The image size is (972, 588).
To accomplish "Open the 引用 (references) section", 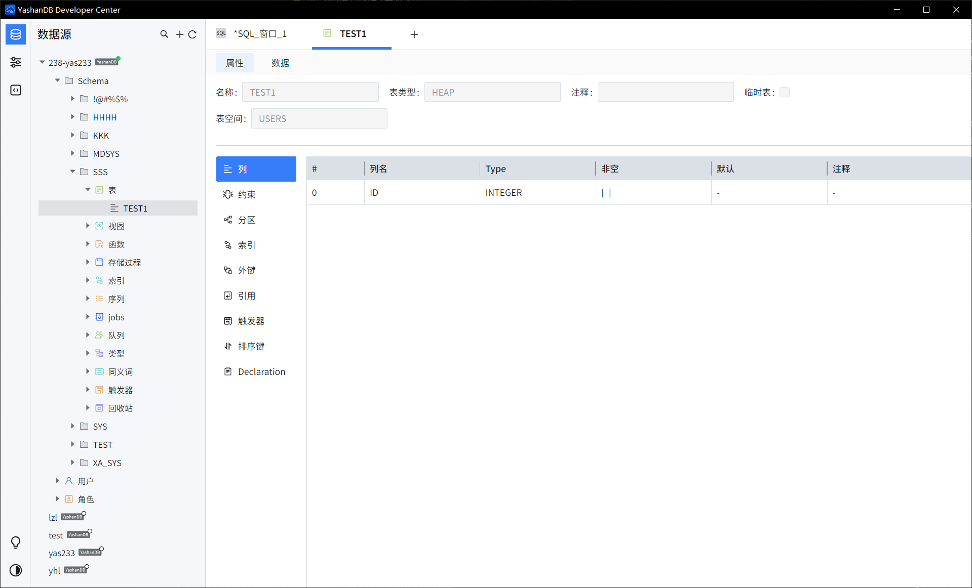I will tap(256, 296).
